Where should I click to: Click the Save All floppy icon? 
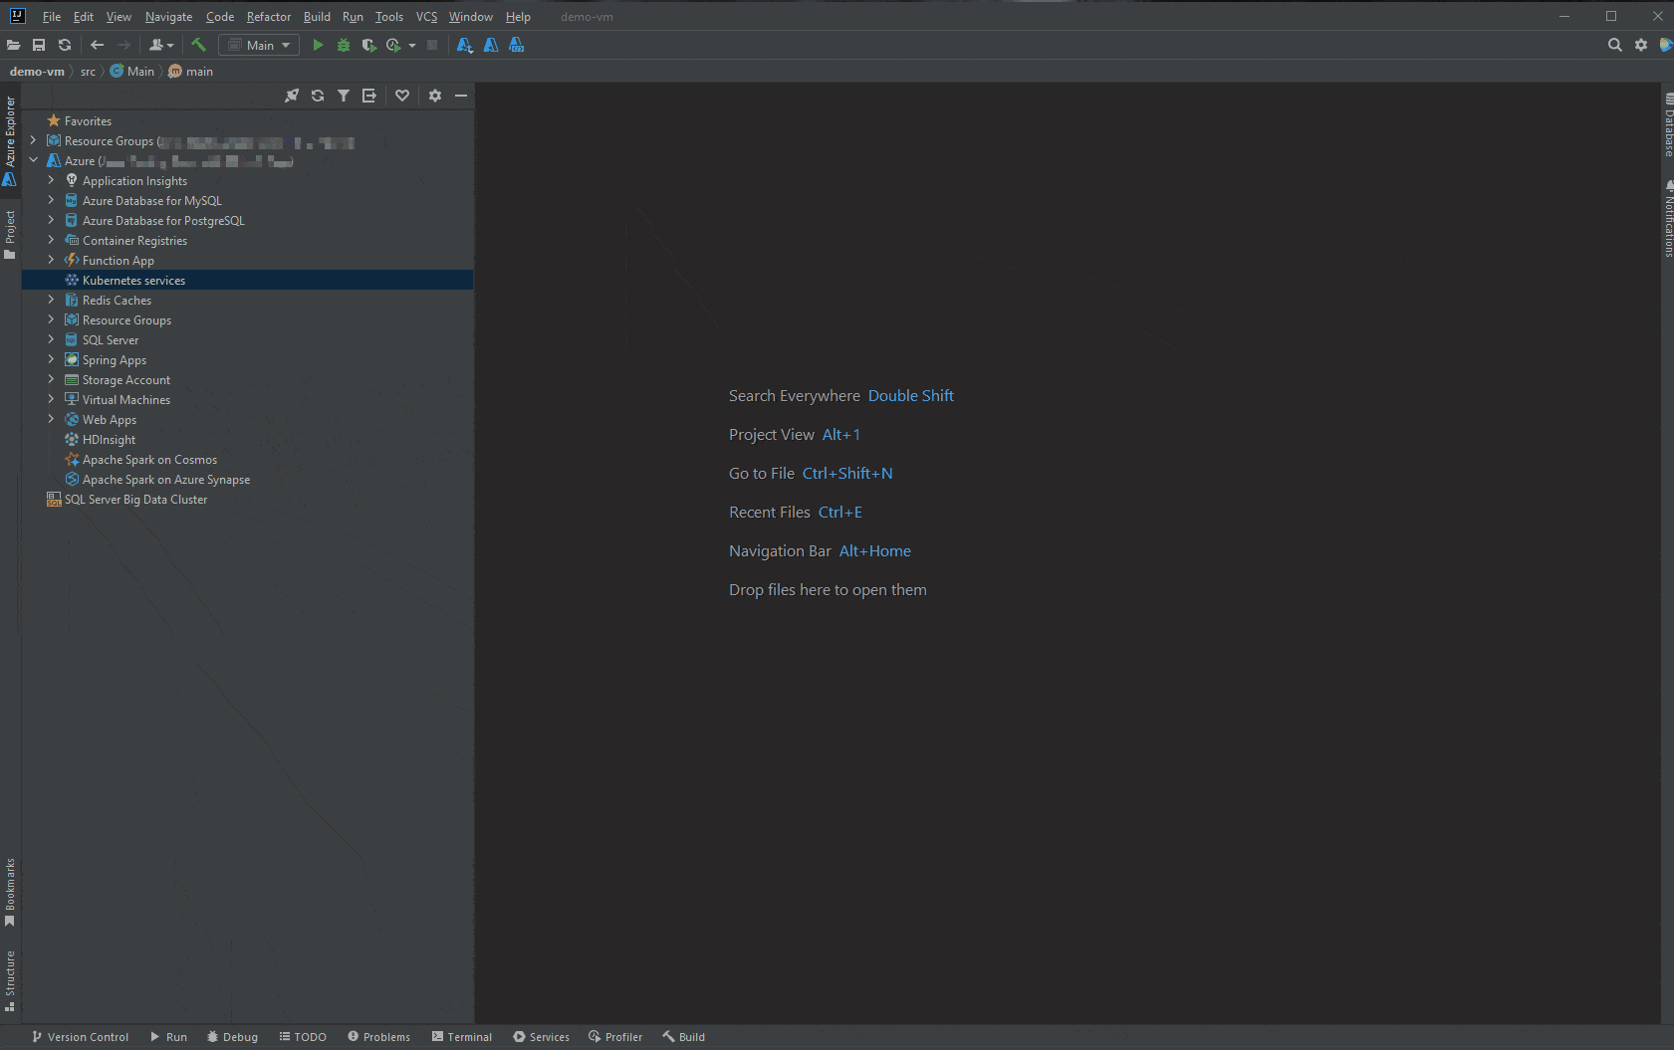pos(39,45)
